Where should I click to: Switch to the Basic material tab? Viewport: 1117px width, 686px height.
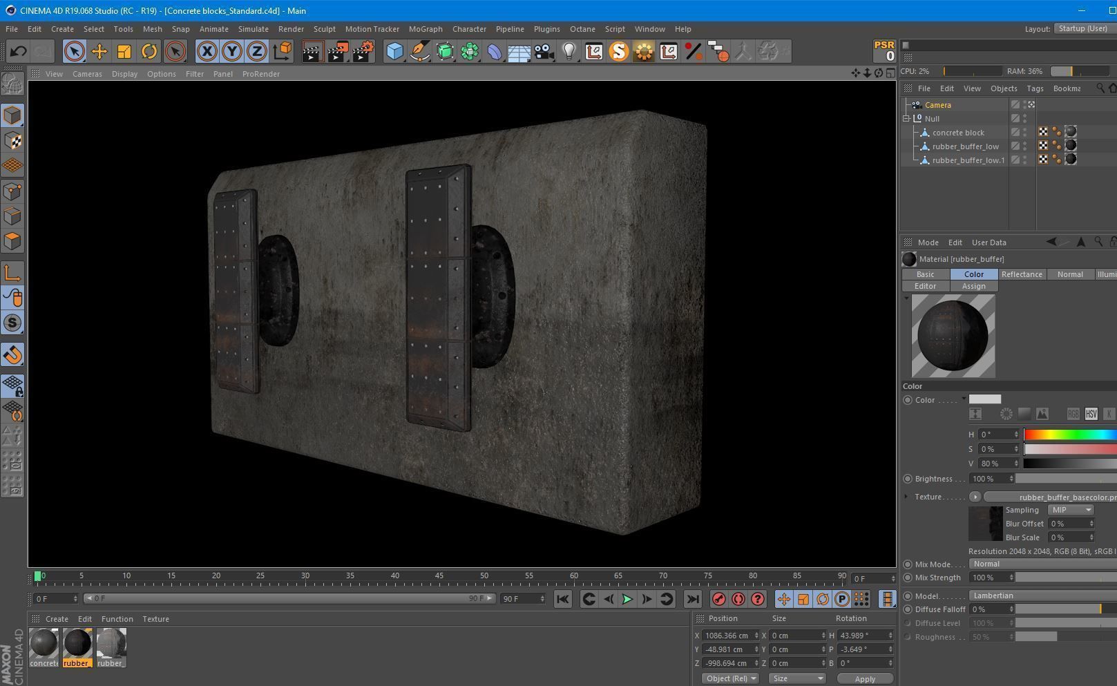tap(925, 274)
